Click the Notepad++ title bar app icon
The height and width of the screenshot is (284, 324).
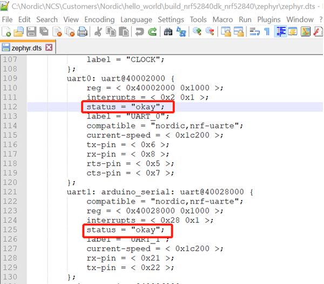pos(4,6)
